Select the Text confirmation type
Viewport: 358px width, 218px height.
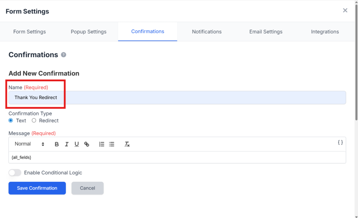[x=11, y=121]
